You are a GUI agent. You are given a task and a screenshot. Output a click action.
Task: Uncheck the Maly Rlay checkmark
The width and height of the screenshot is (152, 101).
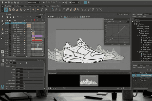tap(136, 73)
